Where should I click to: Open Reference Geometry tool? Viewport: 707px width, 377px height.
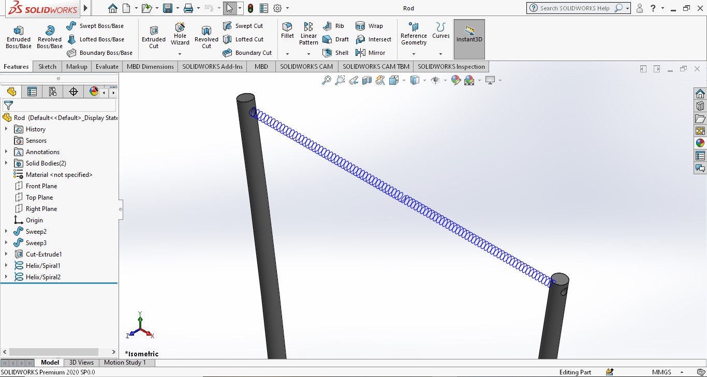point(414,34)
